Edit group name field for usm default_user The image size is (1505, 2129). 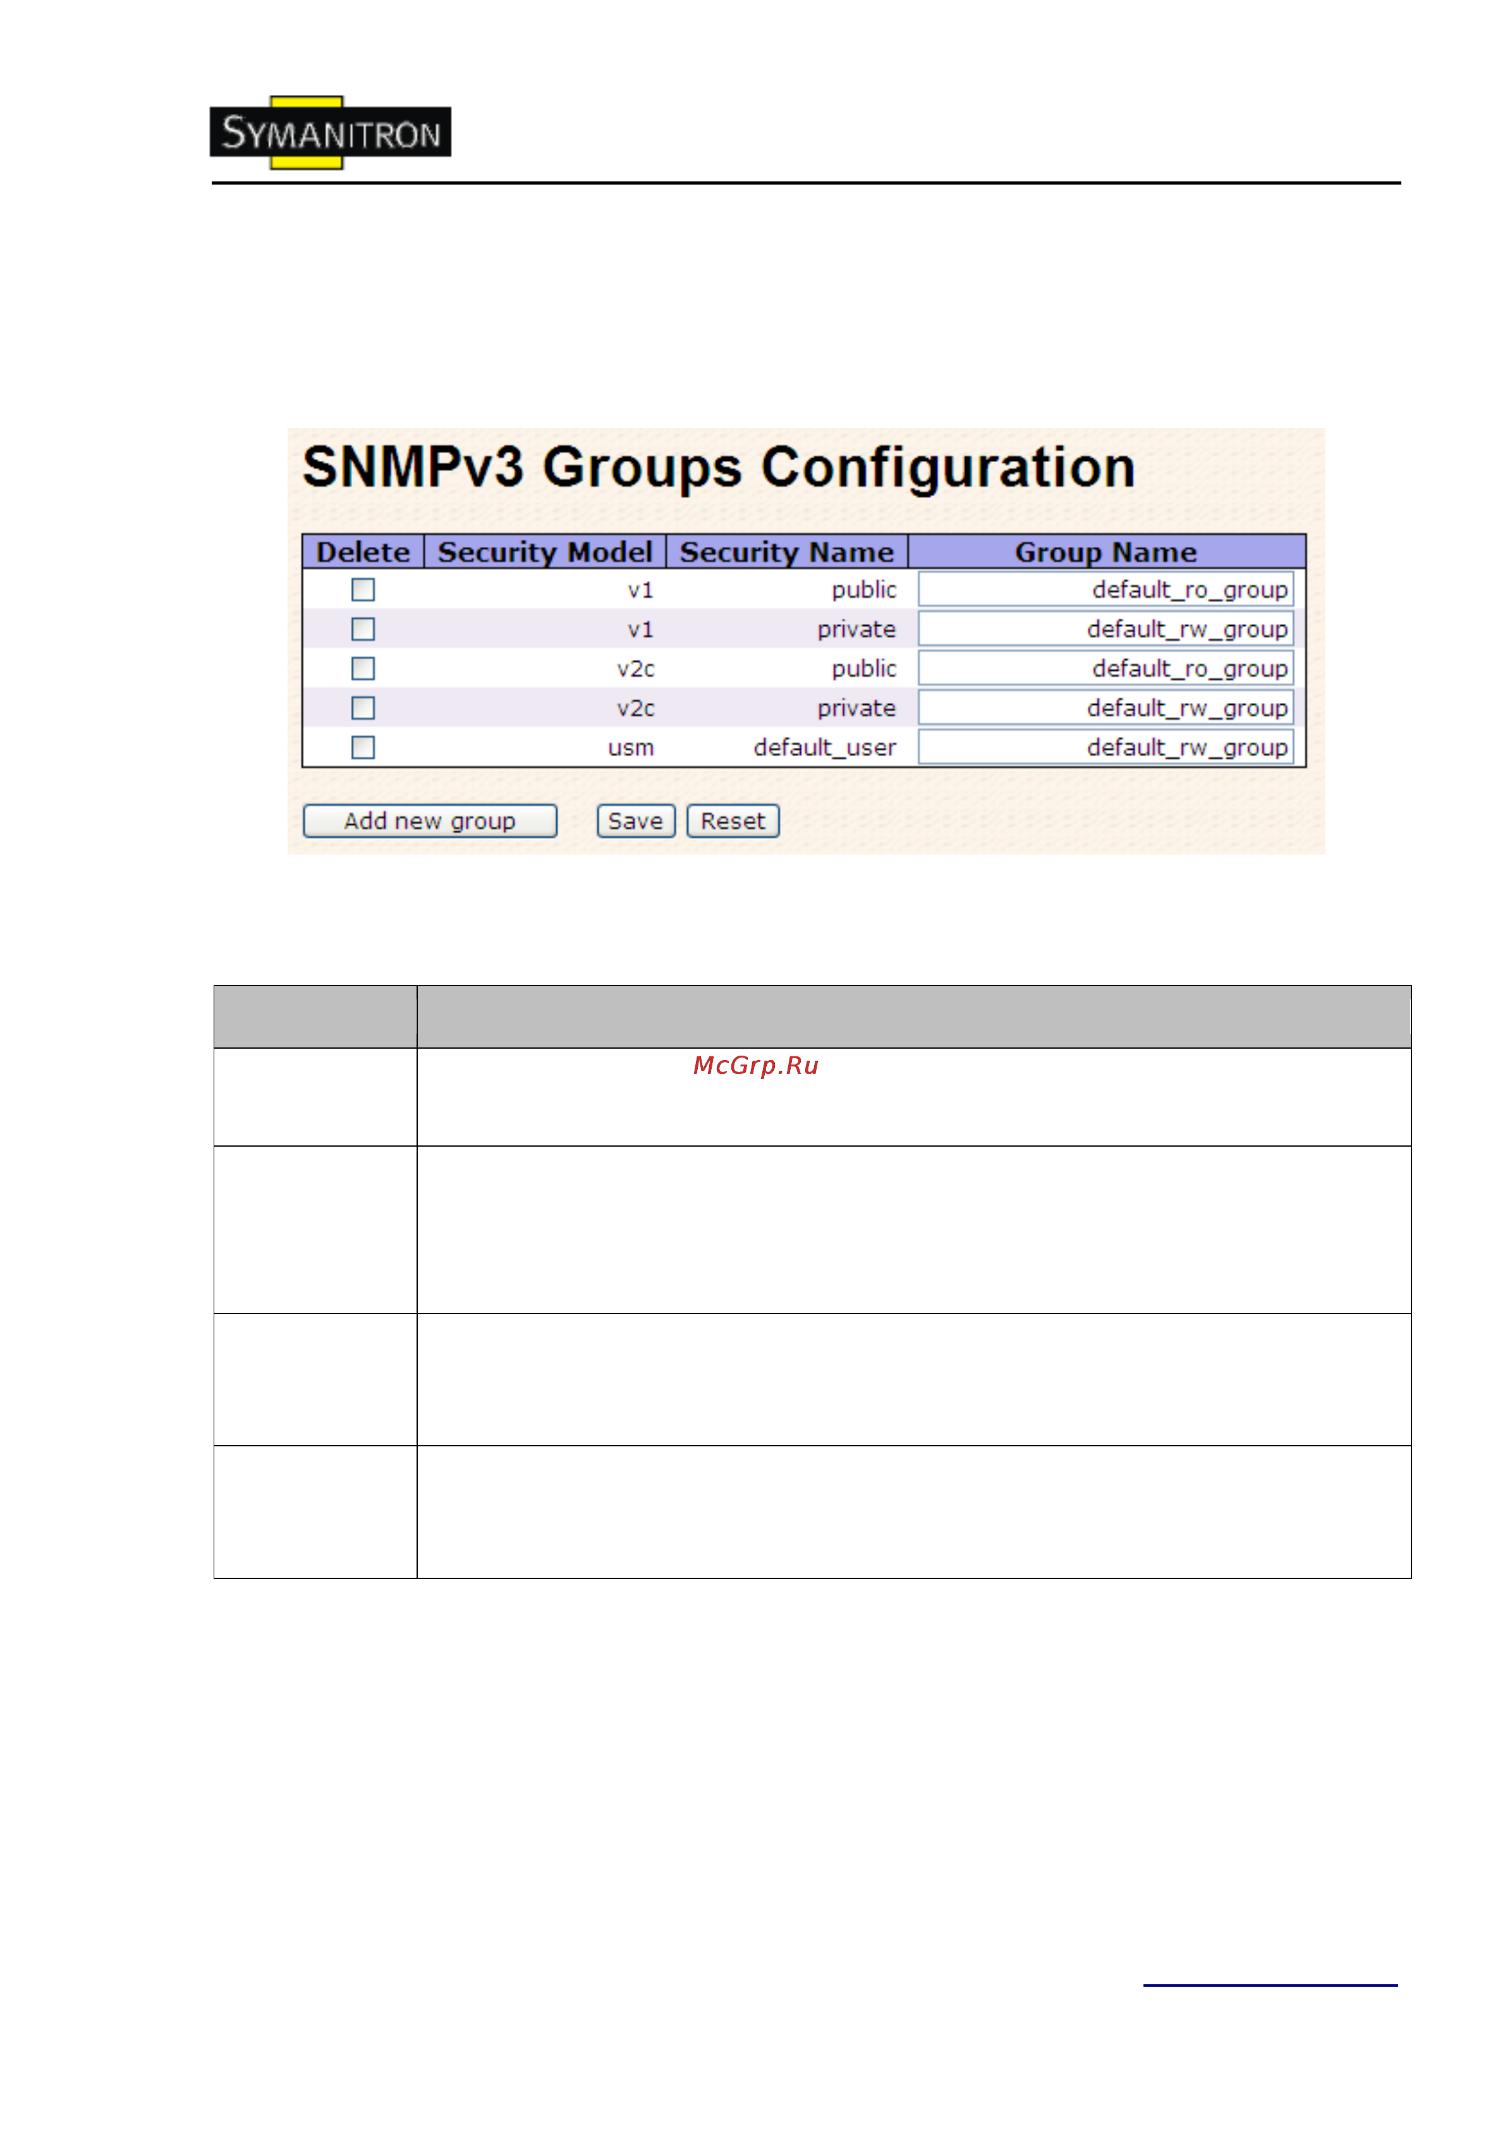coord(1106,747)
